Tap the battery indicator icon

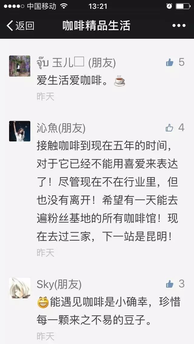[183, 6]
